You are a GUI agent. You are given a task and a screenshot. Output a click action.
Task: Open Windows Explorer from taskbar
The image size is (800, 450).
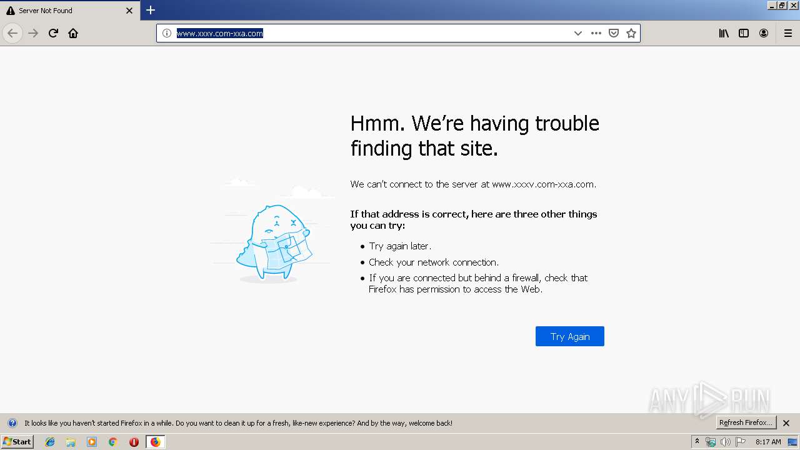71,442
